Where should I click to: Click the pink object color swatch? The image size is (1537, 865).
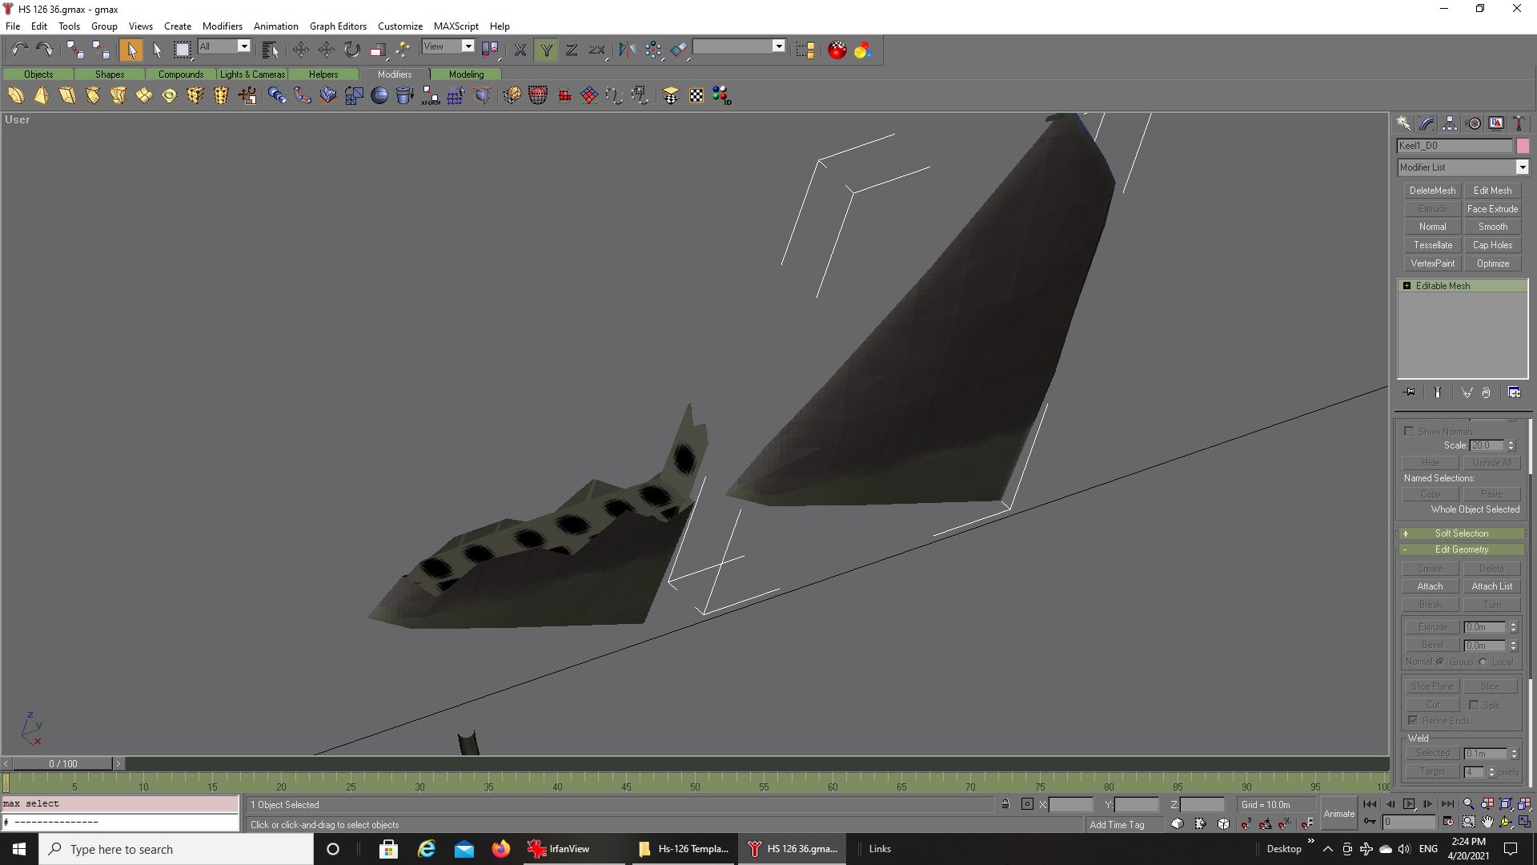click(x=1523, y=146)
